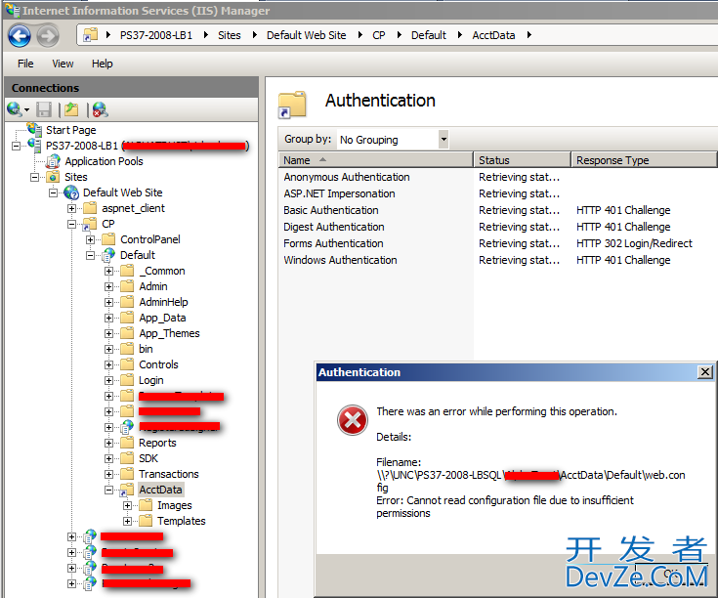Expand the aspnet_client folder node
This screenshot has height=598, width=718.
[72, 209]
